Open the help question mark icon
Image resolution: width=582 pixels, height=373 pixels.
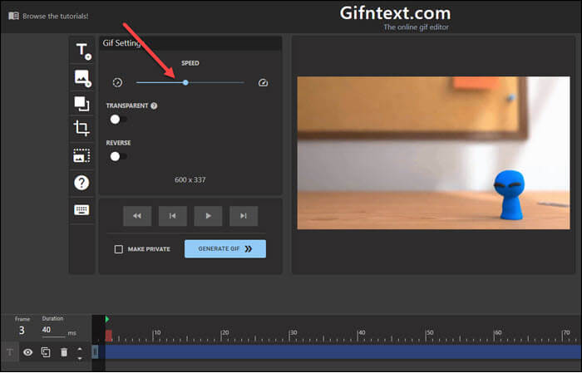point(81,183)
